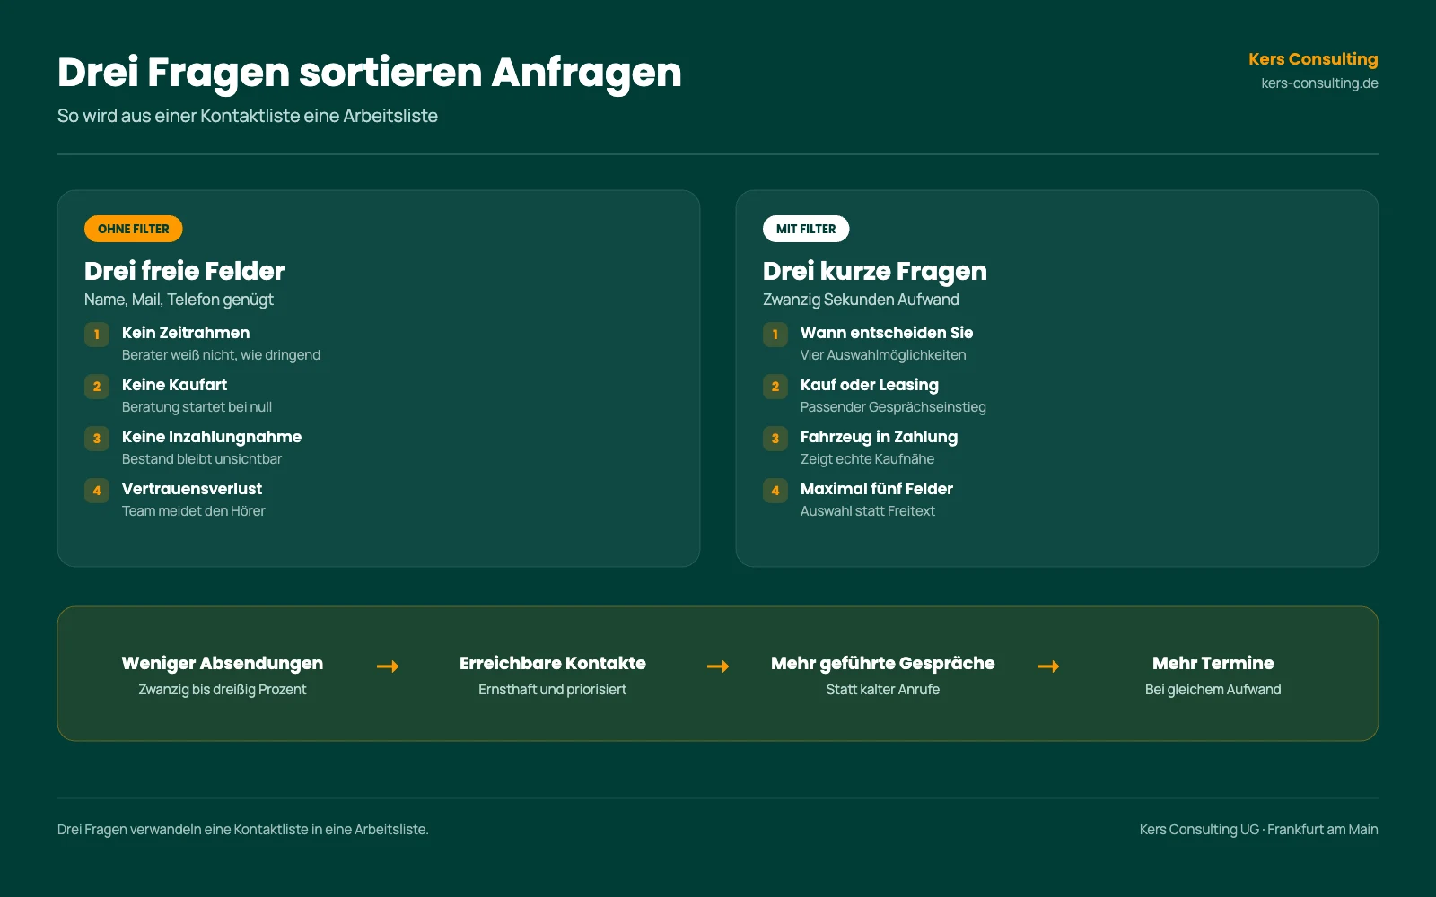
Task: Select the item title "Fahrzeug in Zahlung"
Action: [x=879, y=437]
